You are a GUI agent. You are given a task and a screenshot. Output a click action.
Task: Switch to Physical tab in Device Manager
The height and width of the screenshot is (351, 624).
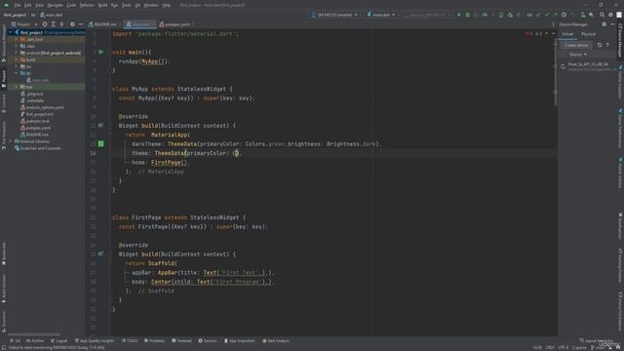588,34
